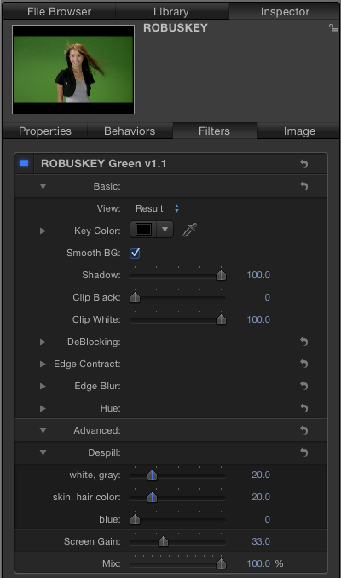The height and width of the screenshot is (578, 341).
Task: Expand the DeBlocking section
Action: [x=43, y=342]
